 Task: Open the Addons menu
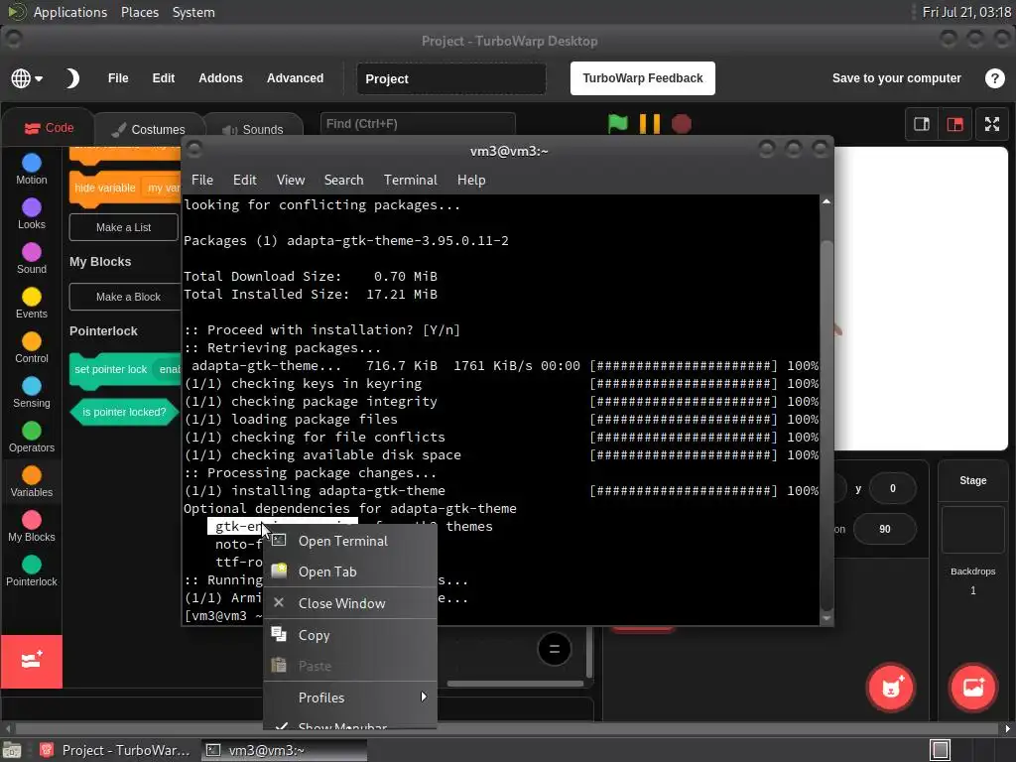pos(220,78)
